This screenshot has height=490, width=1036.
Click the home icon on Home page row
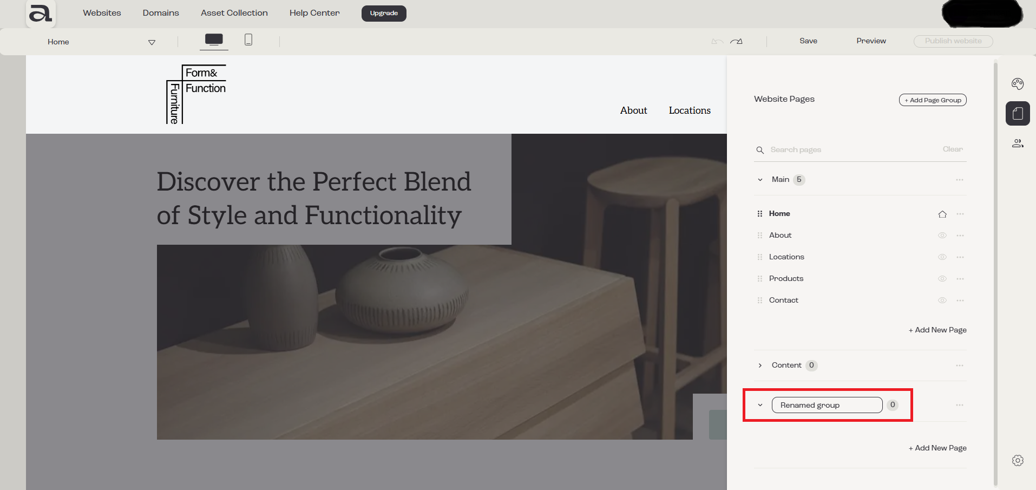(x=942, y=214)
